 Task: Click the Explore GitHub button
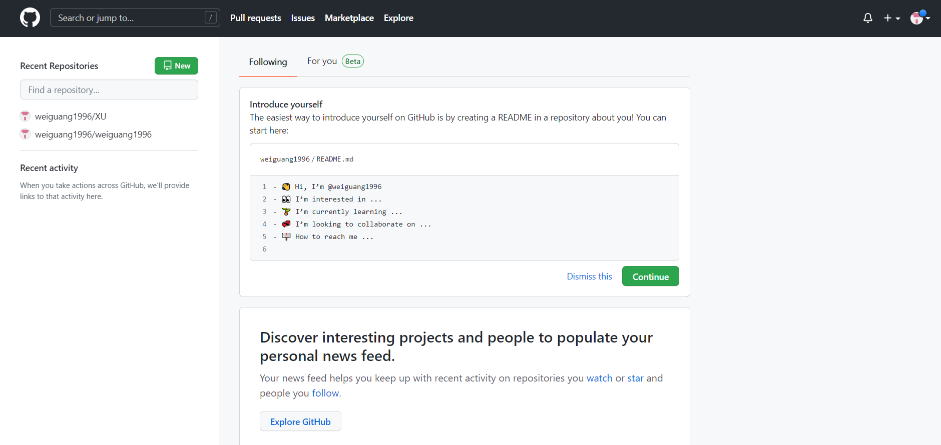(300, 421)
